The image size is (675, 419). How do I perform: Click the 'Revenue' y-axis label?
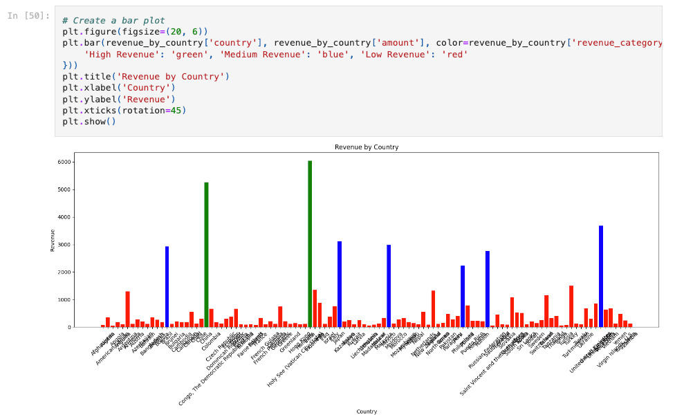pos(53,240)
